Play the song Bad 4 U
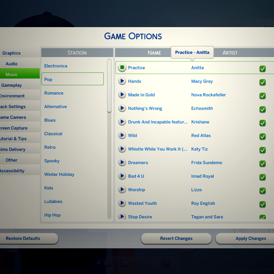The image size is (274, 274). pos(122,176)
